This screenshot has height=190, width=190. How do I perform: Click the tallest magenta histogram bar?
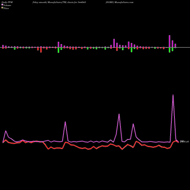[169, 41]
